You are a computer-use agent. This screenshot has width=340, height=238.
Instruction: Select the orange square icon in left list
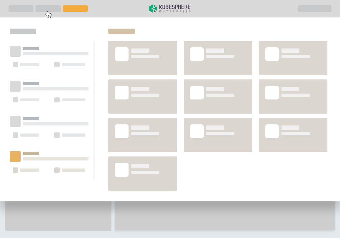pos(15,156)
